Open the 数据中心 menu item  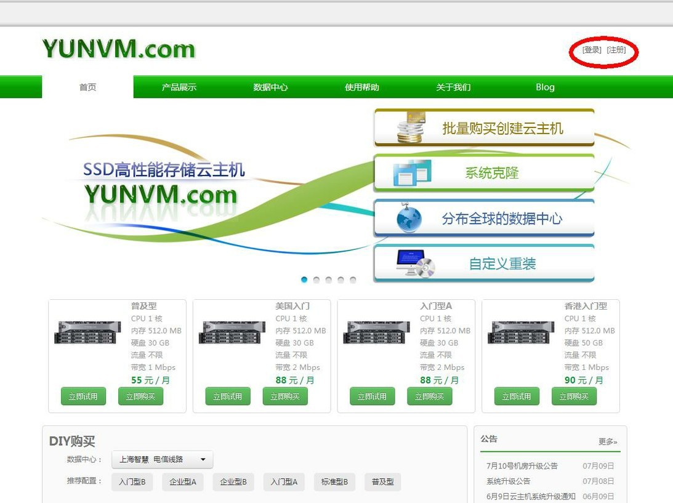[x=270, y=87]
